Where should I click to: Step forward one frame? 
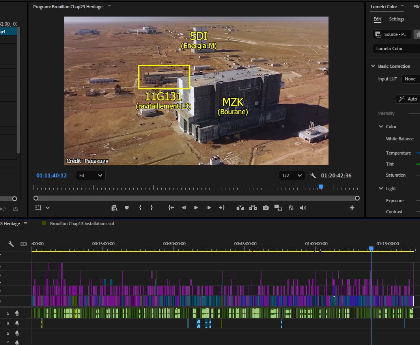coord(209,208)
